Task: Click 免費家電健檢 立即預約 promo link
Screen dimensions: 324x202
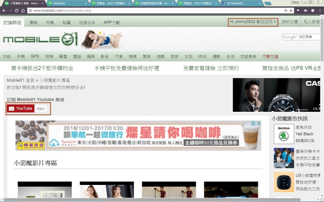Action: tap(211, 68)
